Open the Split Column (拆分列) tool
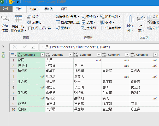The image size is (159, 126). click(x=130, y=24)
